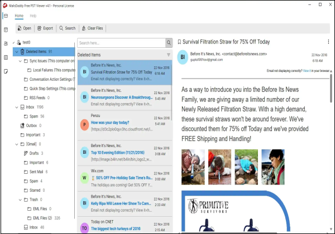This screenshot has width=335, height=234.
Task: Collapse the Deleted Items folder
Action: tap(17, 52)
